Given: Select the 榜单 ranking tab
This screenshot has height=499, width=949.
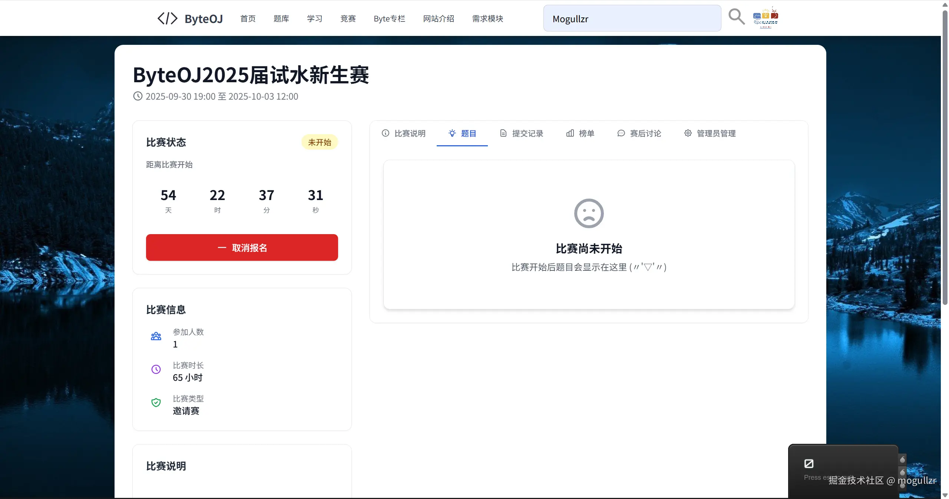Looking at the screenshot, I should 580,133.
